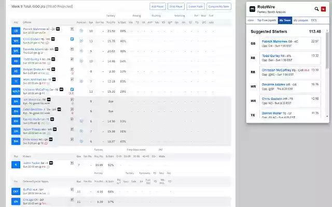Open Davante Adams link in Suggested Starters
The height and width of the screenshot is (207, 332).
[273, 84]
